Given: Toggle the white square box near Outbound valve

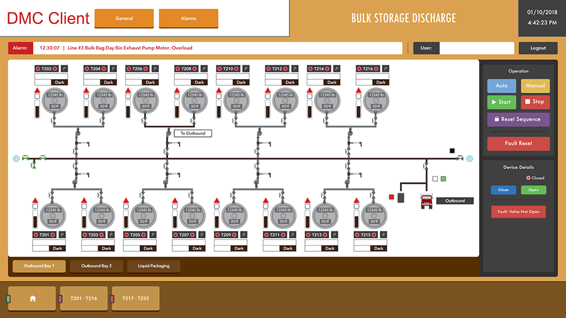Looking at the screenshot, I should tap(435, 178).
